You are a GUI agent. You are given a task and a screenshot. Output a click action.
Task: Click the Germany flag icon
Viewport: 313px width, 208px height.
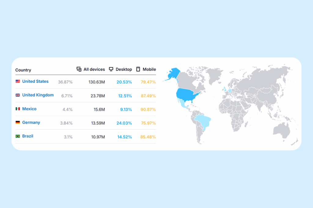coord(18,123)
